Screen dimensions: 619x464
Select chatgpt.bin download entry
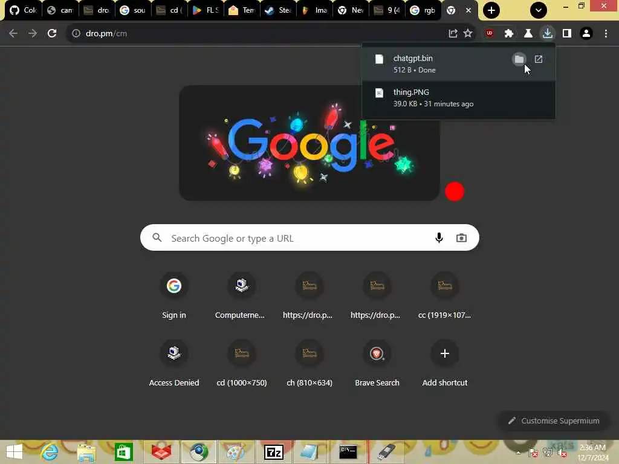458,64
